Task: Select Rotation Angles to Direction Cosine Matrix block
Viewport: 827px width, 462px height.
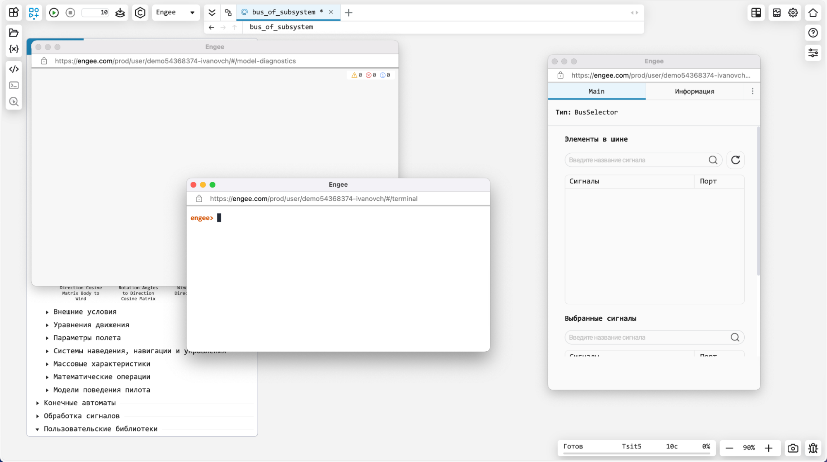Action: (138, 293)
